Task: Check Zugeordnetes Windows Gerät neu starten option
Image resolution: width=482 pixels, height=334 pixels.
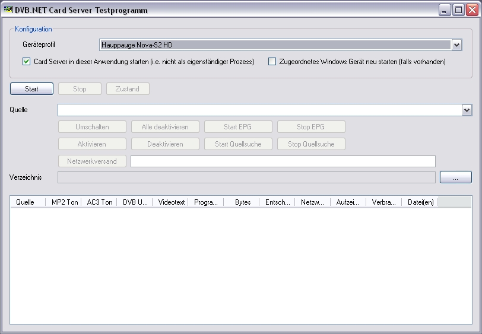Action: point(272,62)
